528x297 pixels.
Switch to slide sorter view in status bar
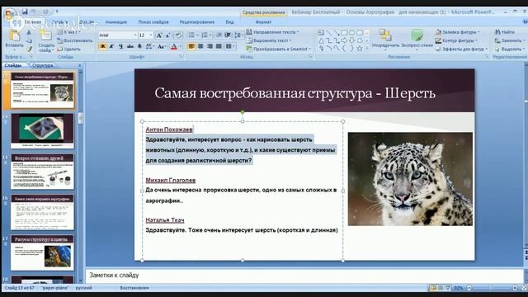click(441, 288)
